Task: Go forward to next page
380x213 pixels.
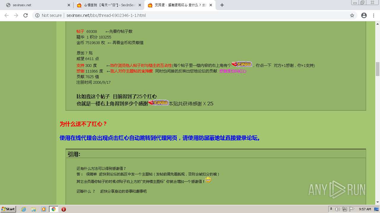Action: point(16,15)
